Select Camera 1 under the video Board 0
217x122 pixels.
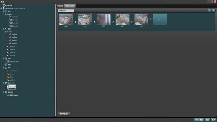coord(15,17)
